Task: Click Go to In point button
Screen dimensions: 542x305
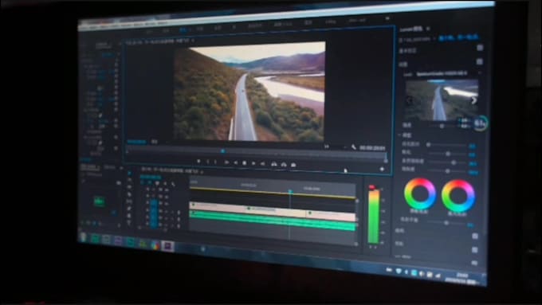Action: pos(226,162)
